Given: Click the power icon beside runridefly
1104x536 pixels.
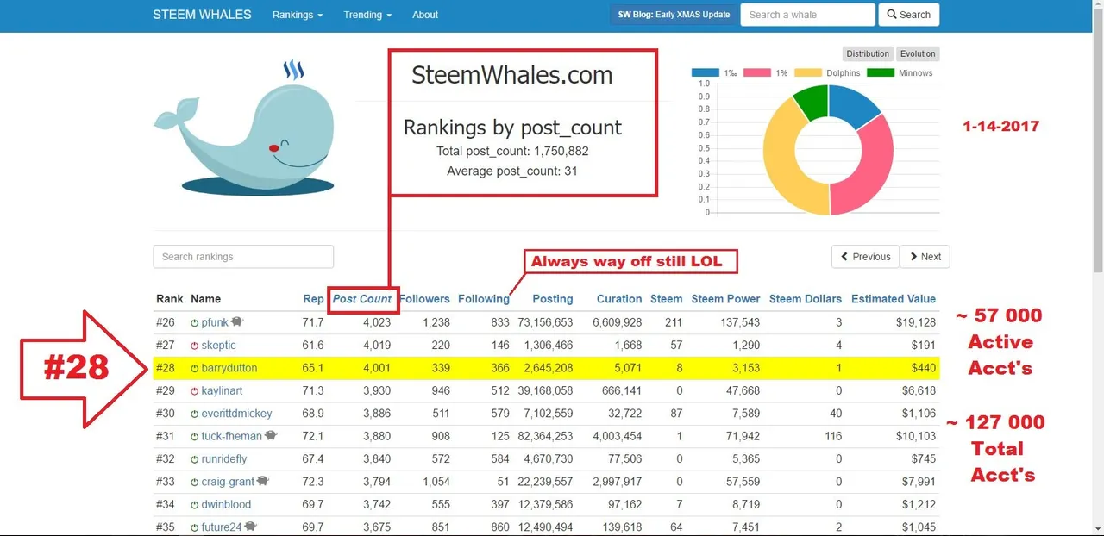Looking at the screenshot, I should [195, 460].
